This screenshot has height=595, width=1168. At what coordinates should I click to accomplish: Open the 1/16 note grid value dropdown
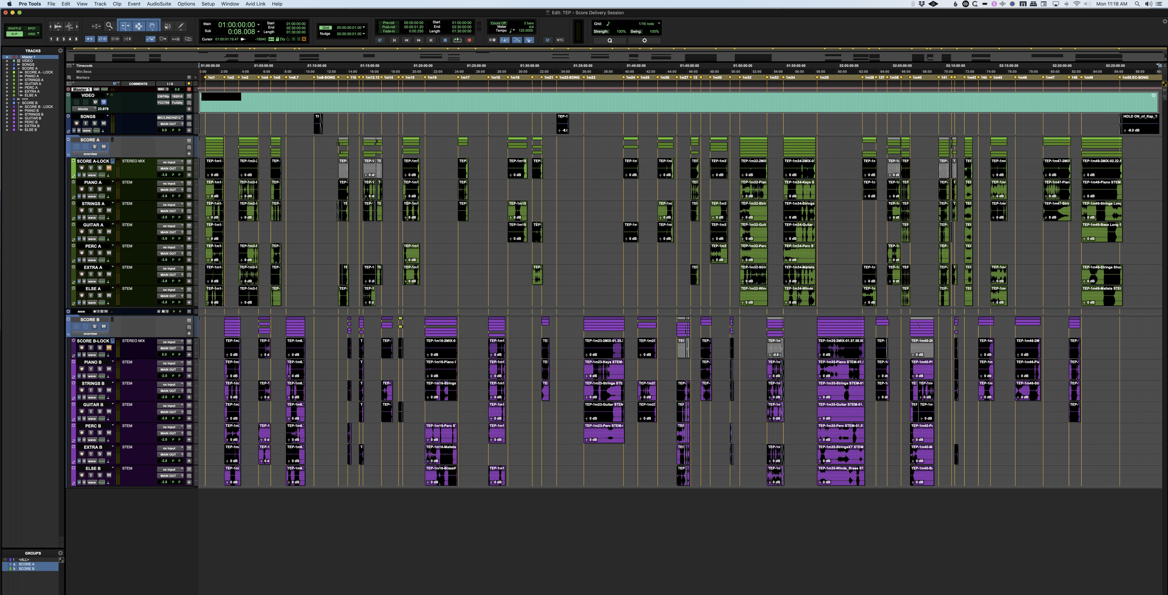click(x=659, y=23)
